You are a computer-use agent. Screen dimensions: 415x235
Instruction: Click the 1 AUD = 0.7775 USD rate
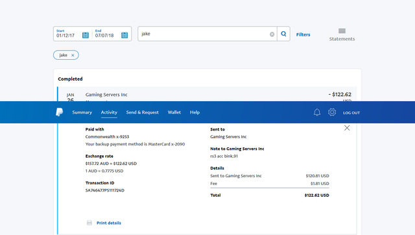click(104, 171)
